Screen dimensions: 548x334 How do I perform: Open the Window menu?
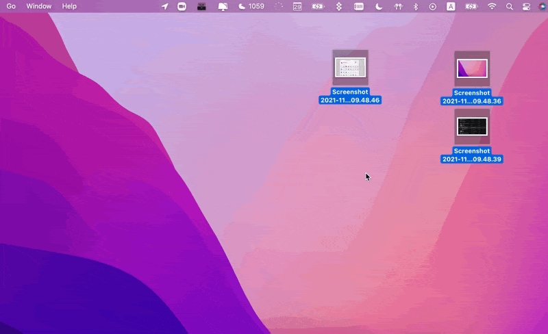[x=39, y=6]
